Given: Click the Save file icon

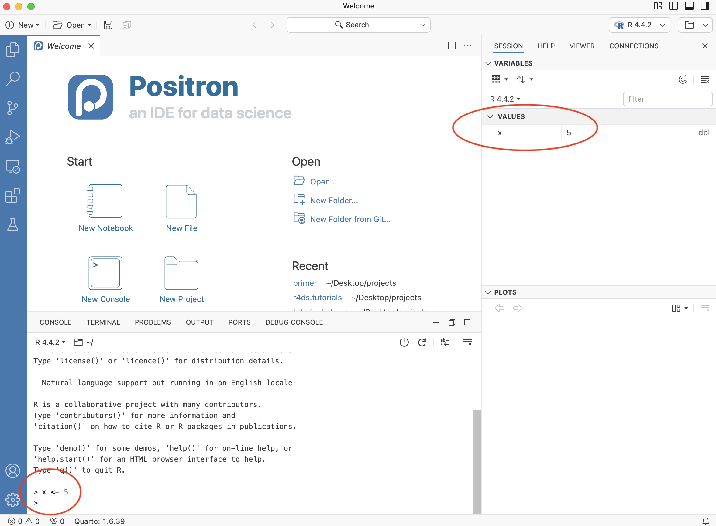Looking at the screenshot, I should point(108,25).
